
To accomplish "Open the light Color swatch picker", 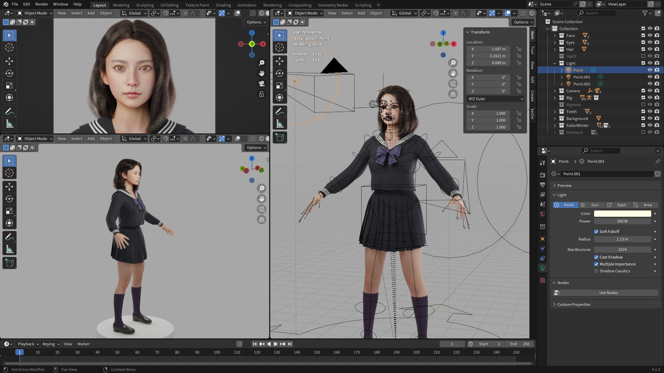I will 622,213.
